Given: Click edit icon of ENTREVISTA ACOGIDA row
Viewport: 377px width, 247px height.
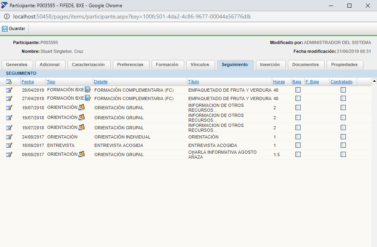Looking at the screenshot, I should pyautogui.click(x=9, y=145).
